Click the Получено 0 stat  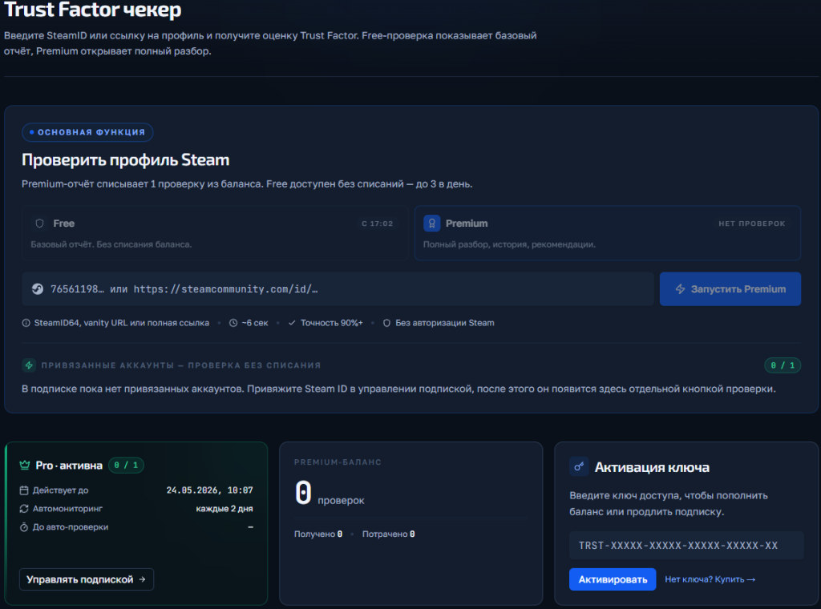click(318, 534)
